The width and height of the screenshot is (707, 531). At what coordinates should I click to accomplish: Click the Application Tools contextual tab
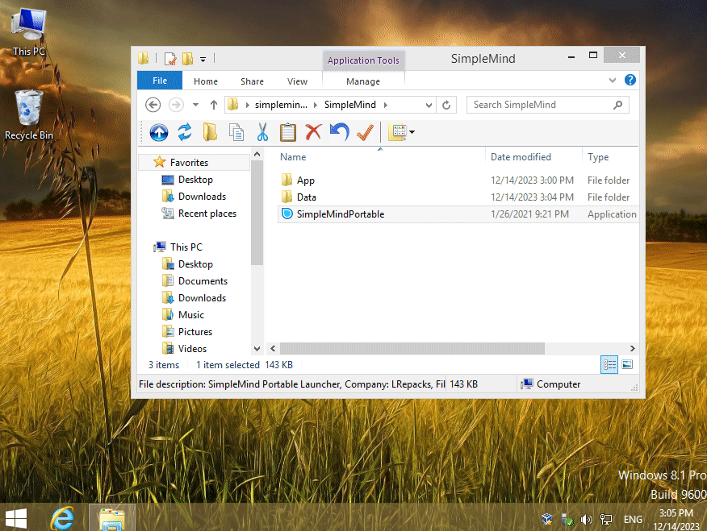point(363,60)
